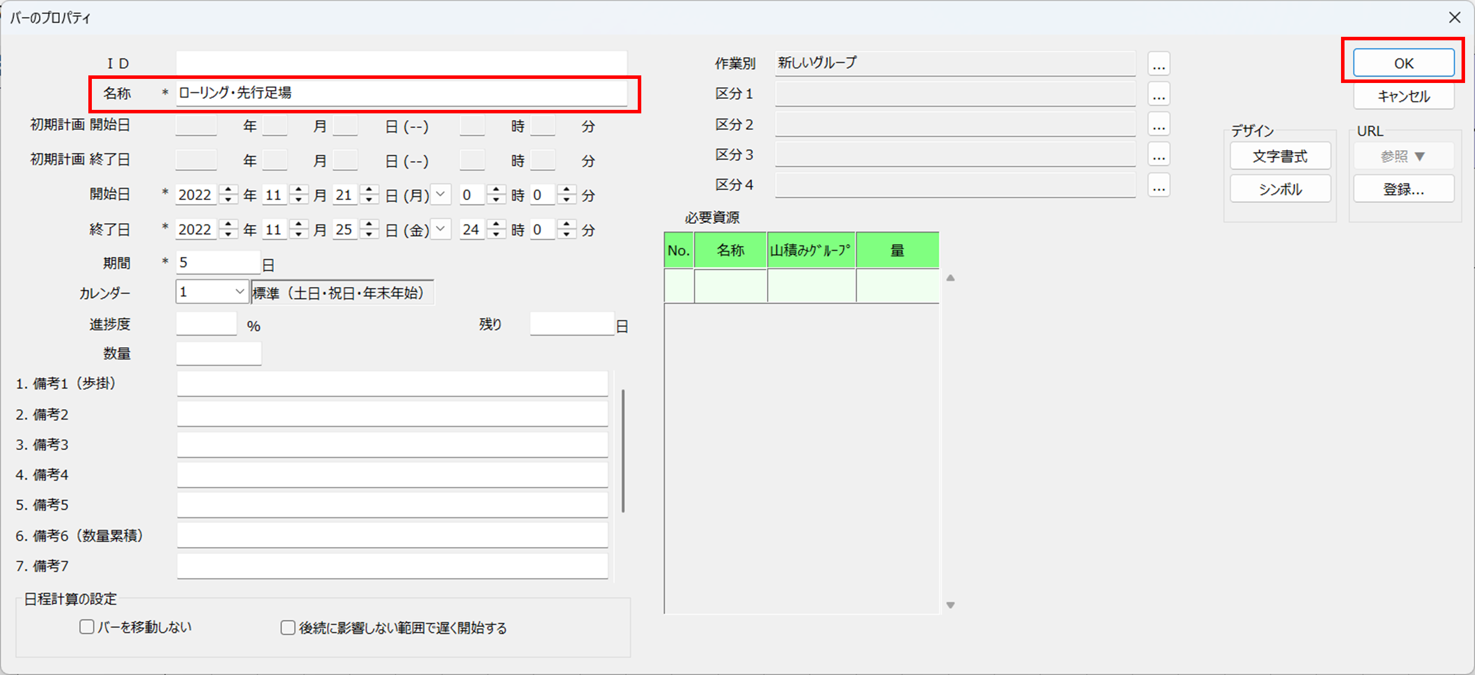Screen dimensions: 1475x675
Task: Open 文字書式 design settings
Action: pos(1280,156)
